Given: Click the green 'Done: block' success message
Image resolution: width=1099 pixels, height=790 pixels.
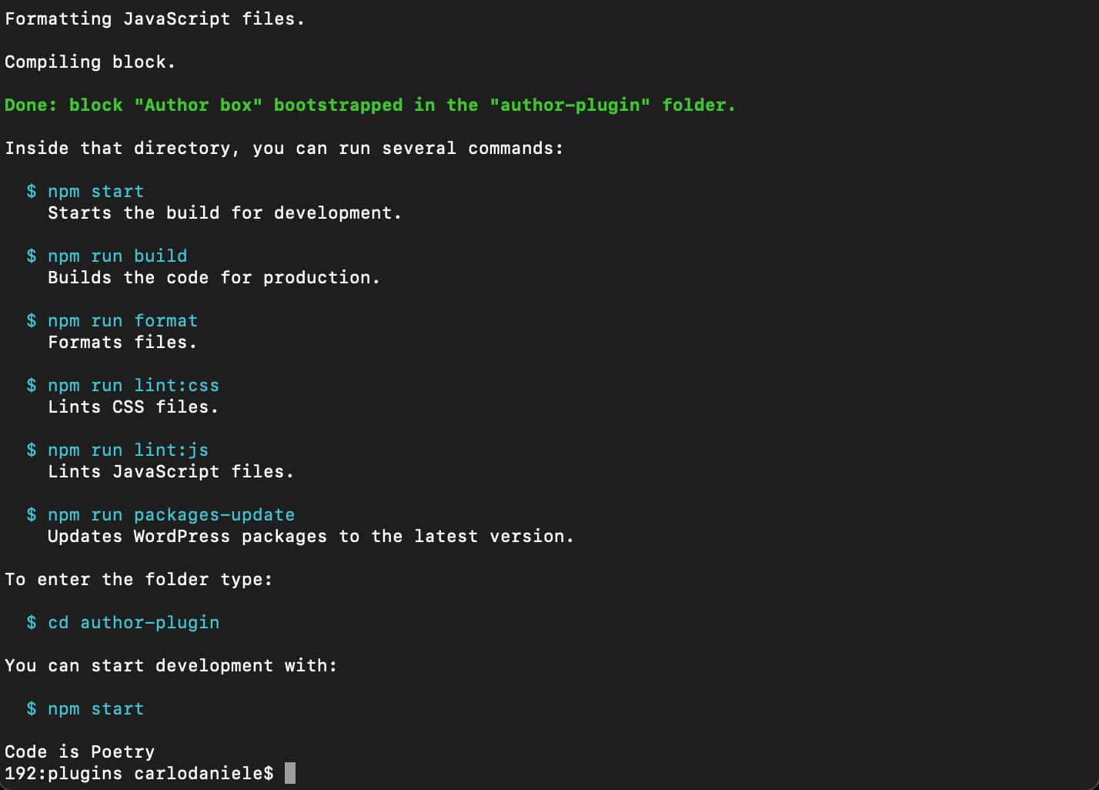Looking at the screenshot, I should pos(370,105).
